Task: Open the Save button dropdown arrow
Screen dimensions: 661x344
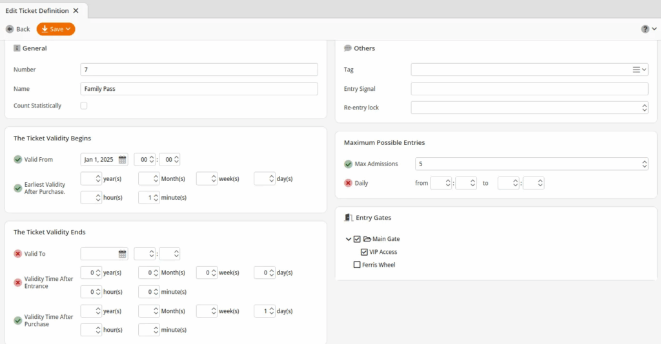Action: 68,29
